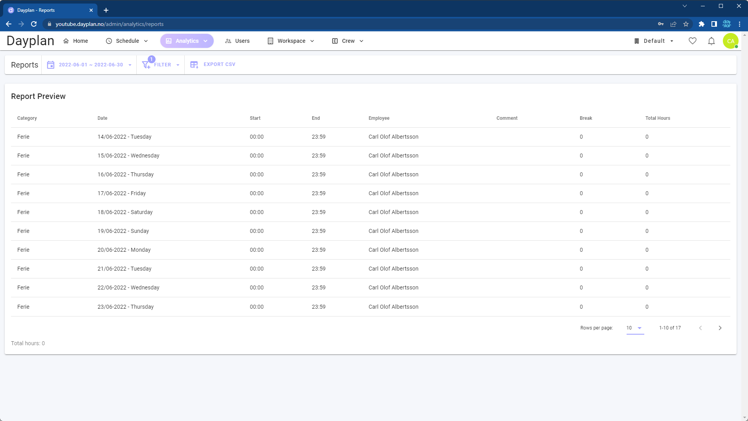
Task: Open the Rows per page dropdown
Action: pyautogui.click(x=635, y=328)
